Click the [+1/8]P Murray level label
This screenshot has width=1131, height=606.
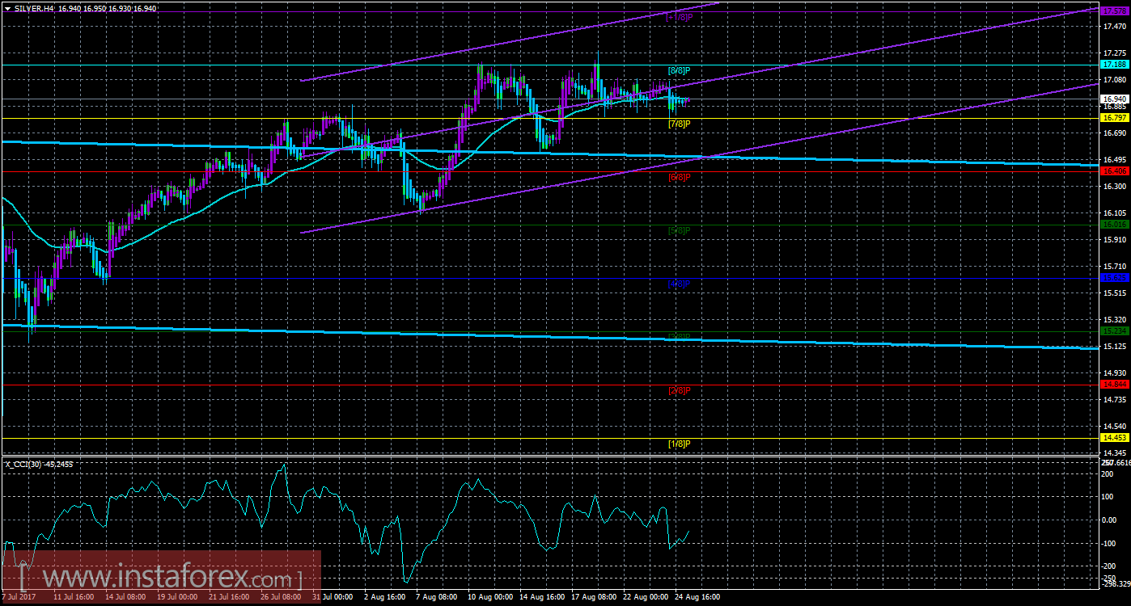coord(679,17)
